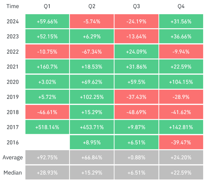Click the Q3 column header
The height and width of the screenshot is (181, 206).
pyautogui.click(x=136, y=7)
